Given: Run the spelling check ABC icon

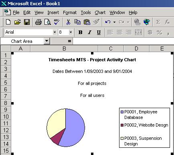Looking at the screenshot, I should pyautogui.click(x=57, y=22).
